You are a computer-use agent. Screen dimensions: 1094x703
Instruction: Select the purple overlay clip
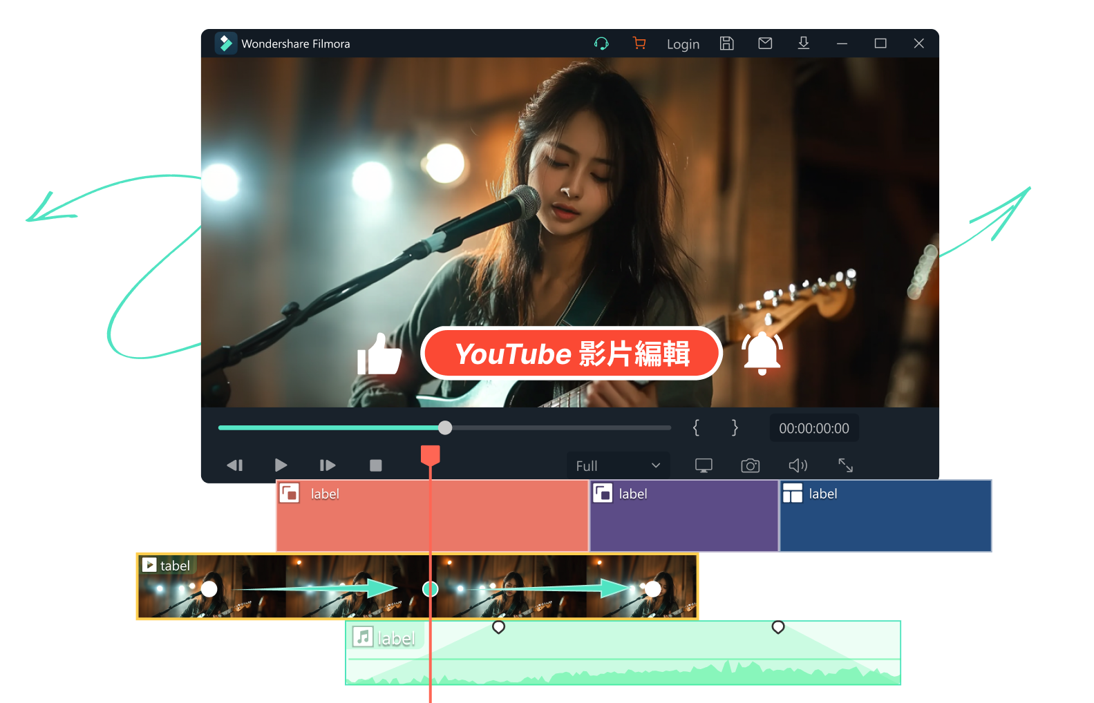point(684,516)
